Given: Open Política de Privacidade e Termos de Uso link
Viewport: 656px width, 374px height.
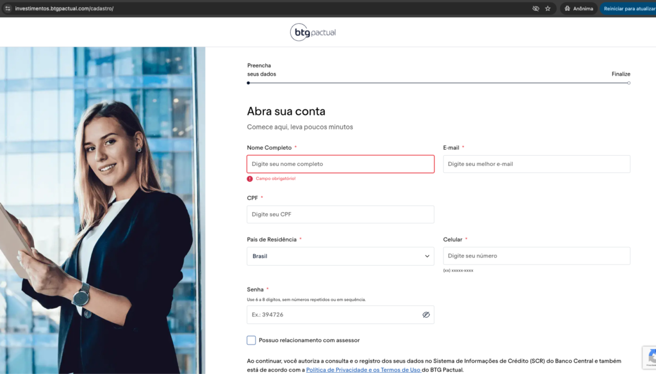Looking at the screenshot, I should (363, 370).
